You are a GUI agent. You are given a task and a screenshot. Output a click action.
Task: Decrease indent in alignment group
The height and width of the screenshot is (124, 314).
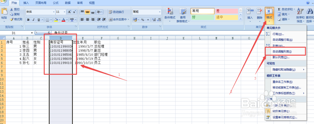(99, 20)
